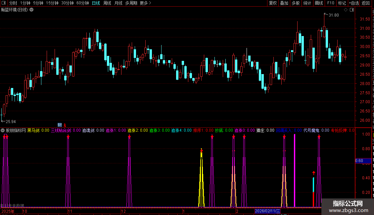Click the diamond icon above the price chart
The width and height of the screenshot is (374, 215).
[346, 10]
